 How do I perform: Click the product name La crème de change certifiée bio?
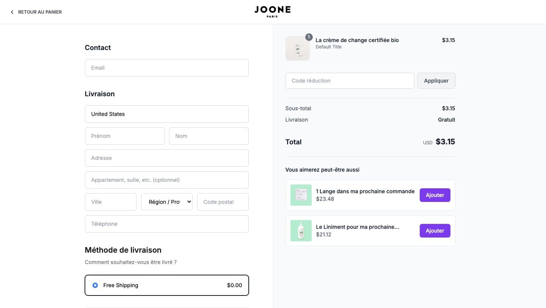(x=357, y=40)
